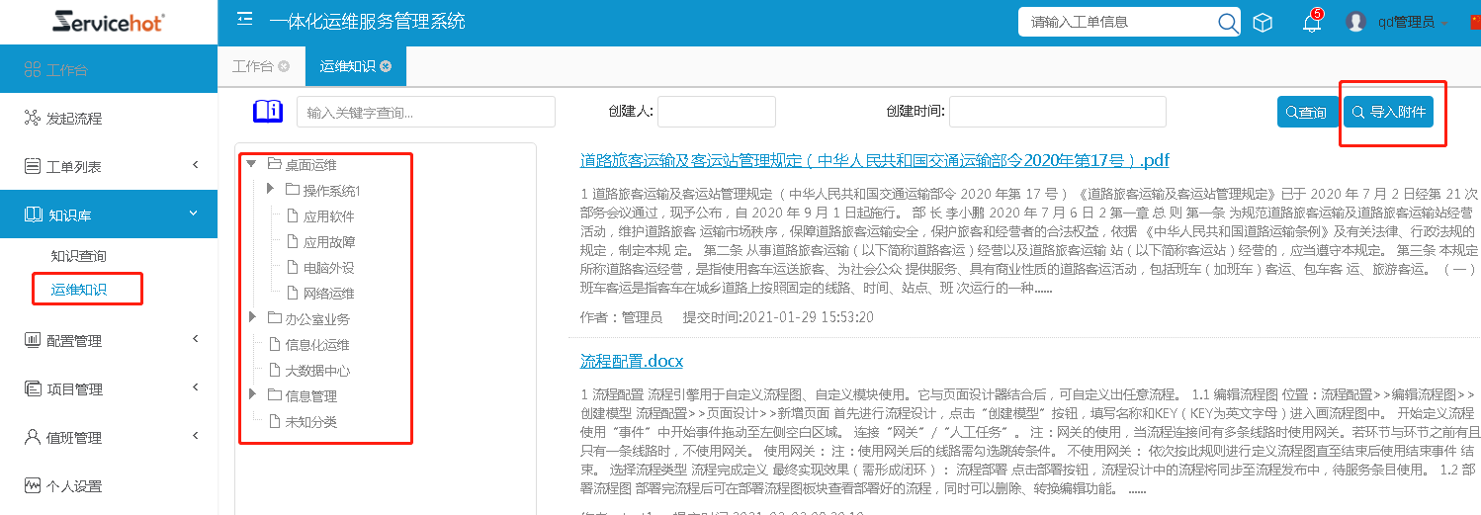Toggle the sidebar collapse hamburger icon

245,20
